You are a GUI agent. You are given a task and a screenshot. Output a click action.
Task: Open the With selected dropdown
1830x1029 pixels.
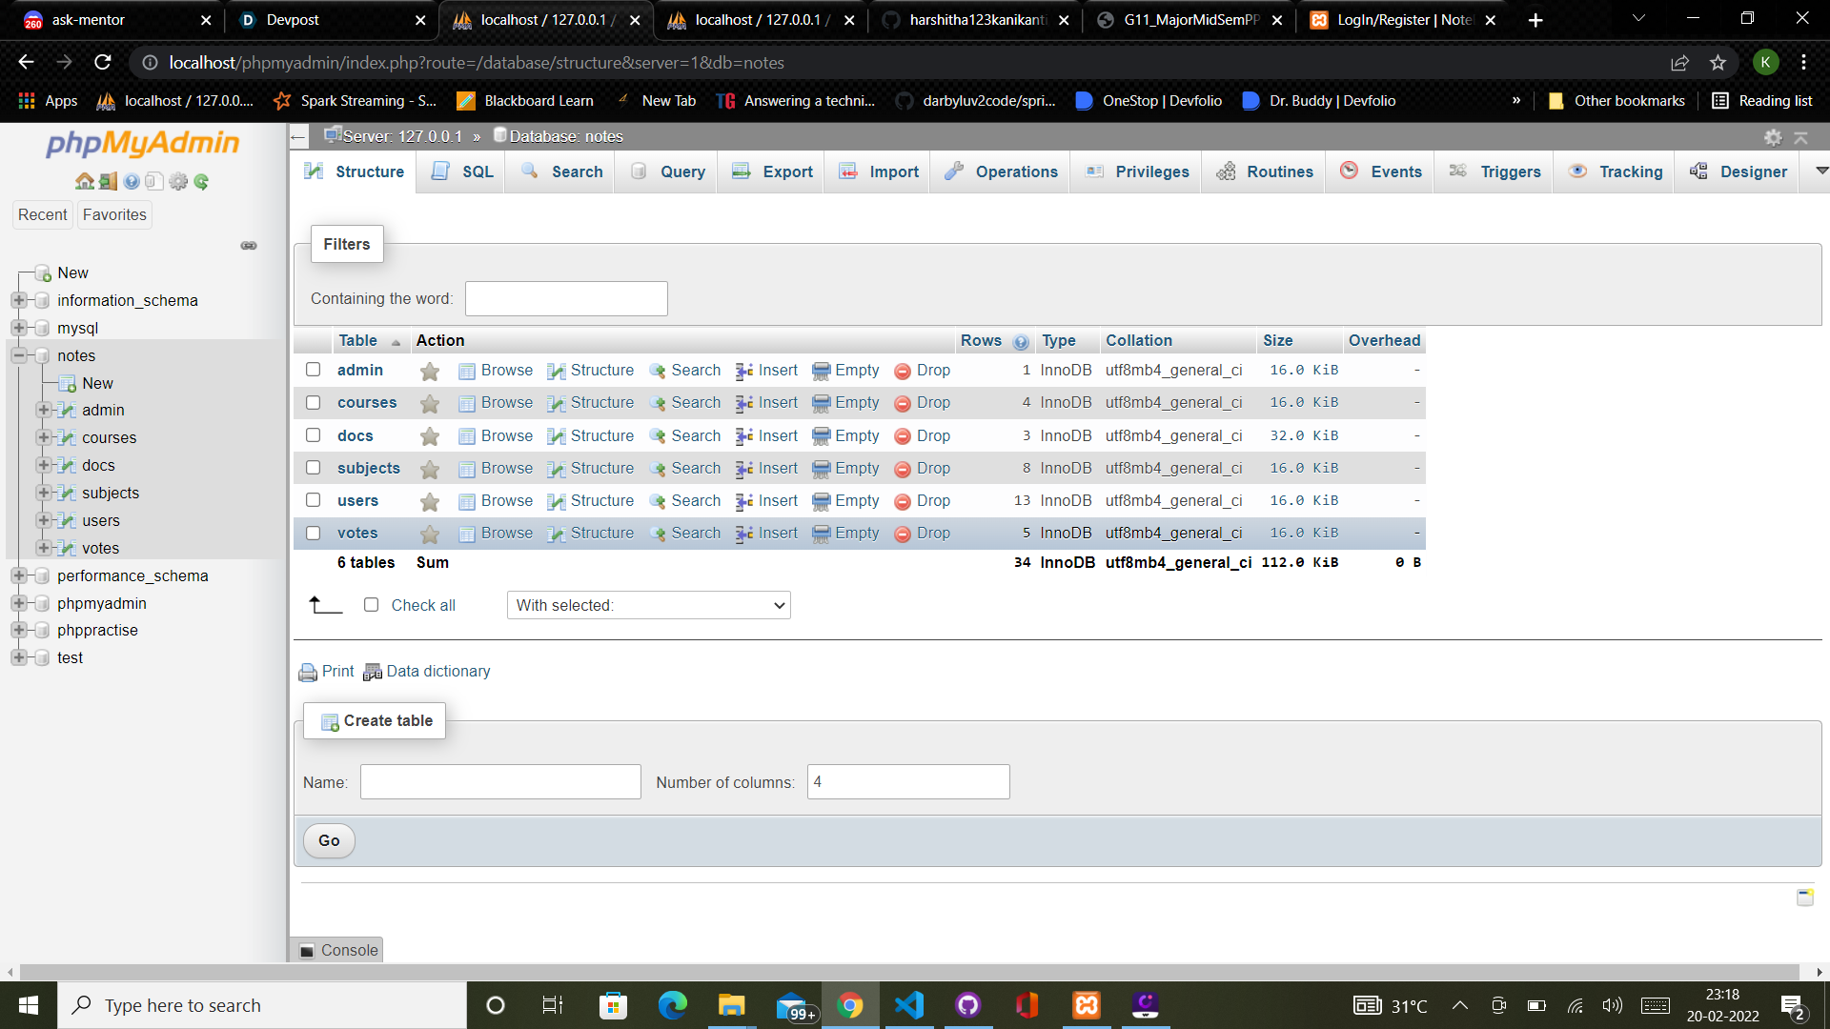(648, 605)
